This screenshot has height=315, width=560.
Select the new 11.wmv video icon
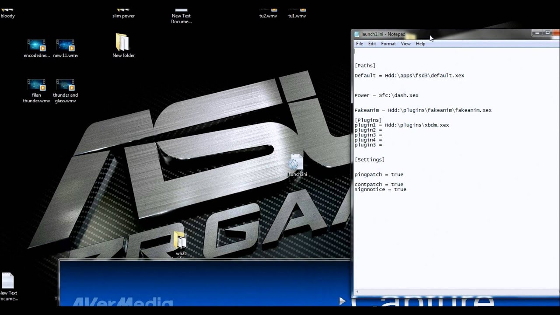66,48
